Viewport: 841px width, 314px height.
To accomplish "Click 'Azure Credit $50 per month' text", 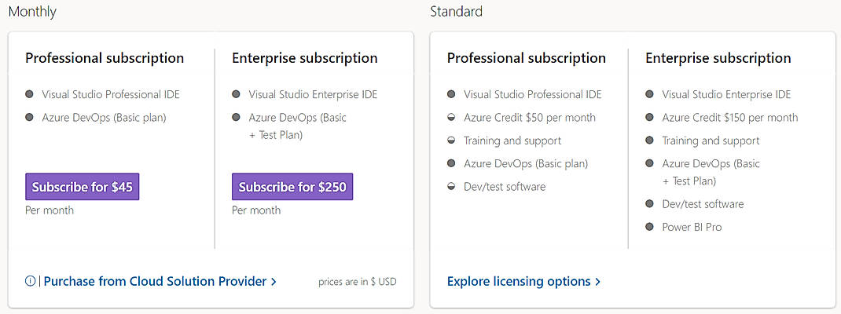I will tap(530, 117).
